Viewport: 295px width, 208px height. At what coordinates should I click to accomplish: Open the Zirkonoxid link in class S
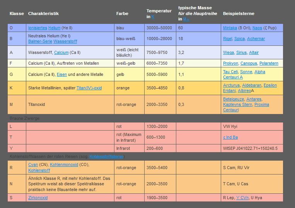pos(38,198)
